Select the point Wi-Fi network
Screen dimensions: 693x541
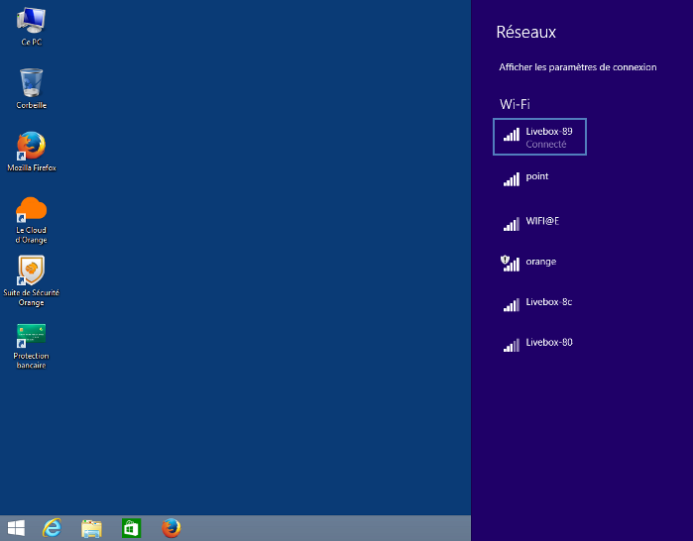pyautogui.click(x=537, y=176)
